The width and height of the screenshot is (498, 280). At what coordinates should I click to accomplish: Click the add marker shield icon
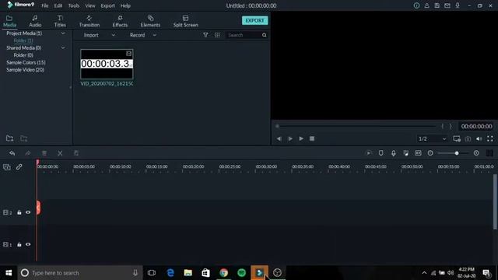coord(381,153)
